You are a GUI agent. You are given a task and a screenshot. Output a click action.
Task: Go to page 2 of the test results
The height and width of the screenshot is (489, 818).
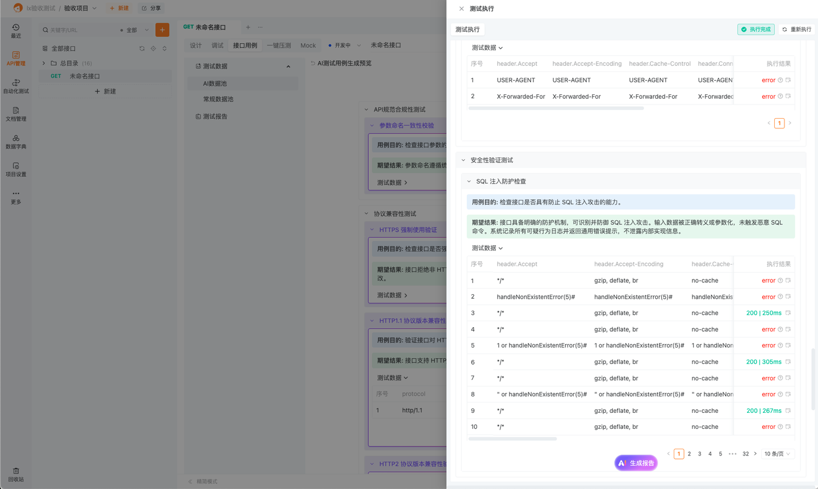point(689,453)
